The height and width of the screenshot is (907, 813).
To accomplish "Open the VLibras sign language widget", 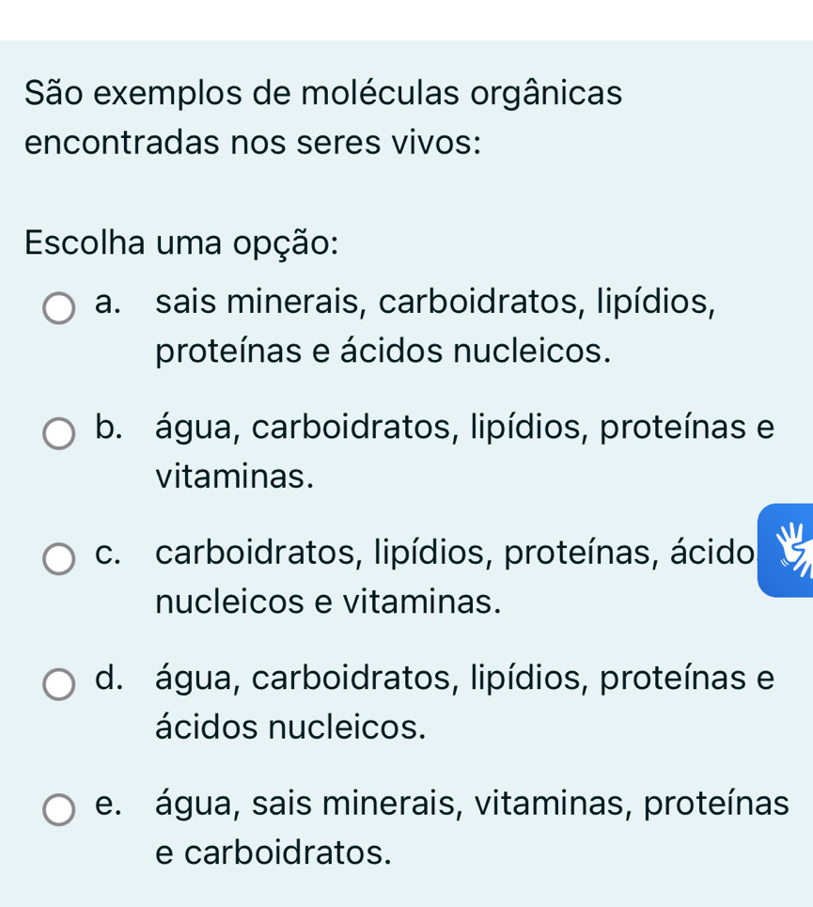I will [786, 551].
